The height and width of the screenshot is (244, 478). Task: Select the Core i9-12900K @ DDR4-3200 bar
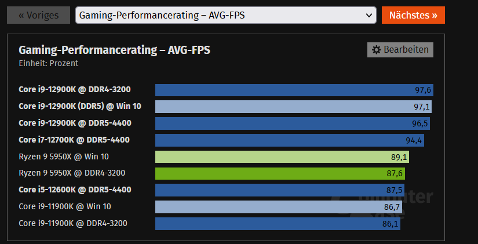pyautogui.click(x=294, y=90)
